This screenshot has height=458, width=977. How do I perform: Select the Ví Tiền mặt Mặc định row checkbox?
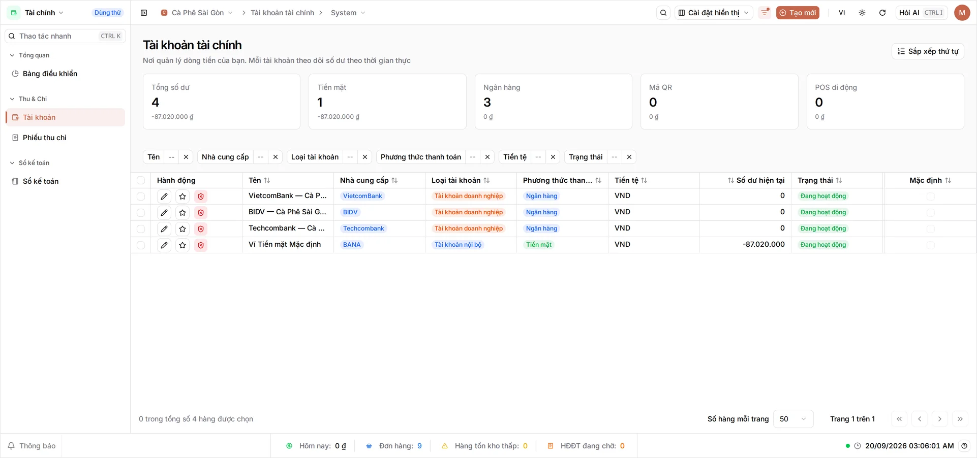141,245
